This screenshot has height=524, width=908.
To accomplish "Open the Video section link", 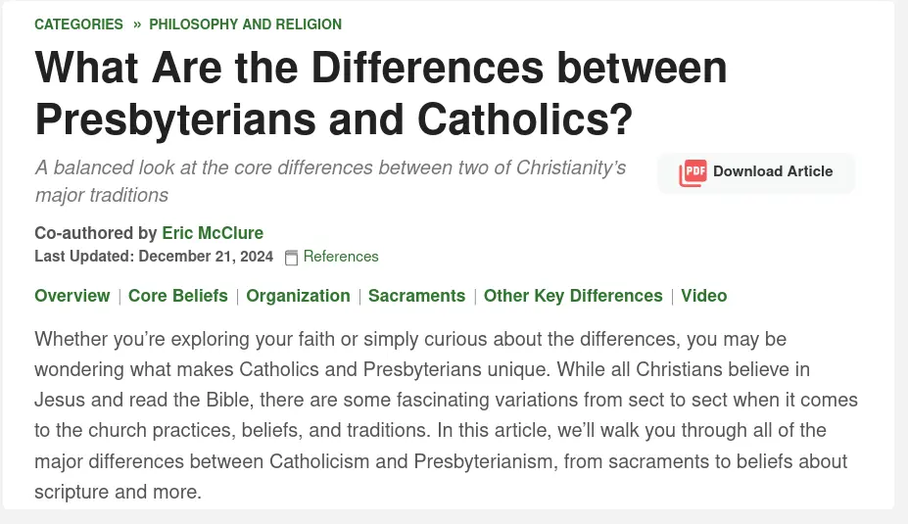I will tap(703, 296).
